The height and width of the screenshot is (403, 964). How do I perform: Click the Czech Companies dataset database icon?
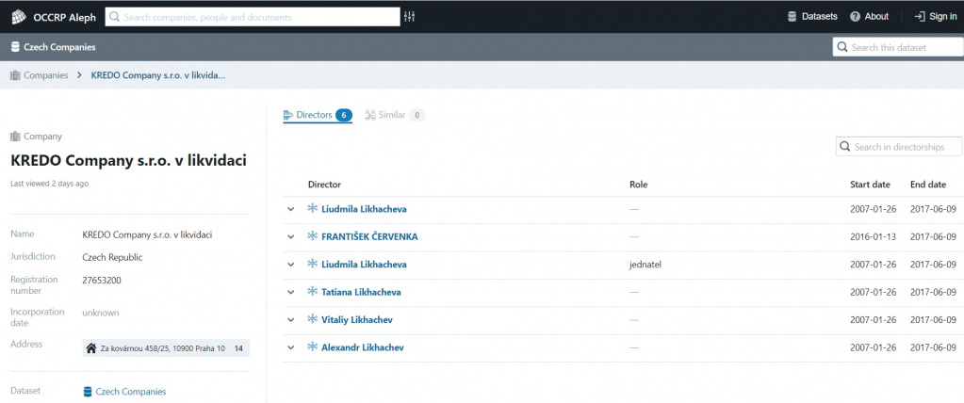tap(88, 392)
